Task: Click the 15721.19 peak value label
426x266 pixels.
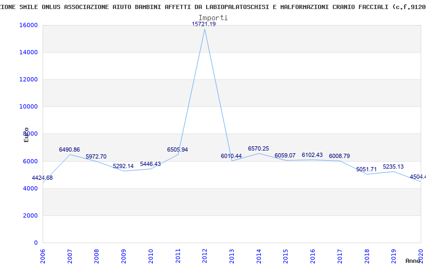Action: pyautogui.click(x=204, y=24)
